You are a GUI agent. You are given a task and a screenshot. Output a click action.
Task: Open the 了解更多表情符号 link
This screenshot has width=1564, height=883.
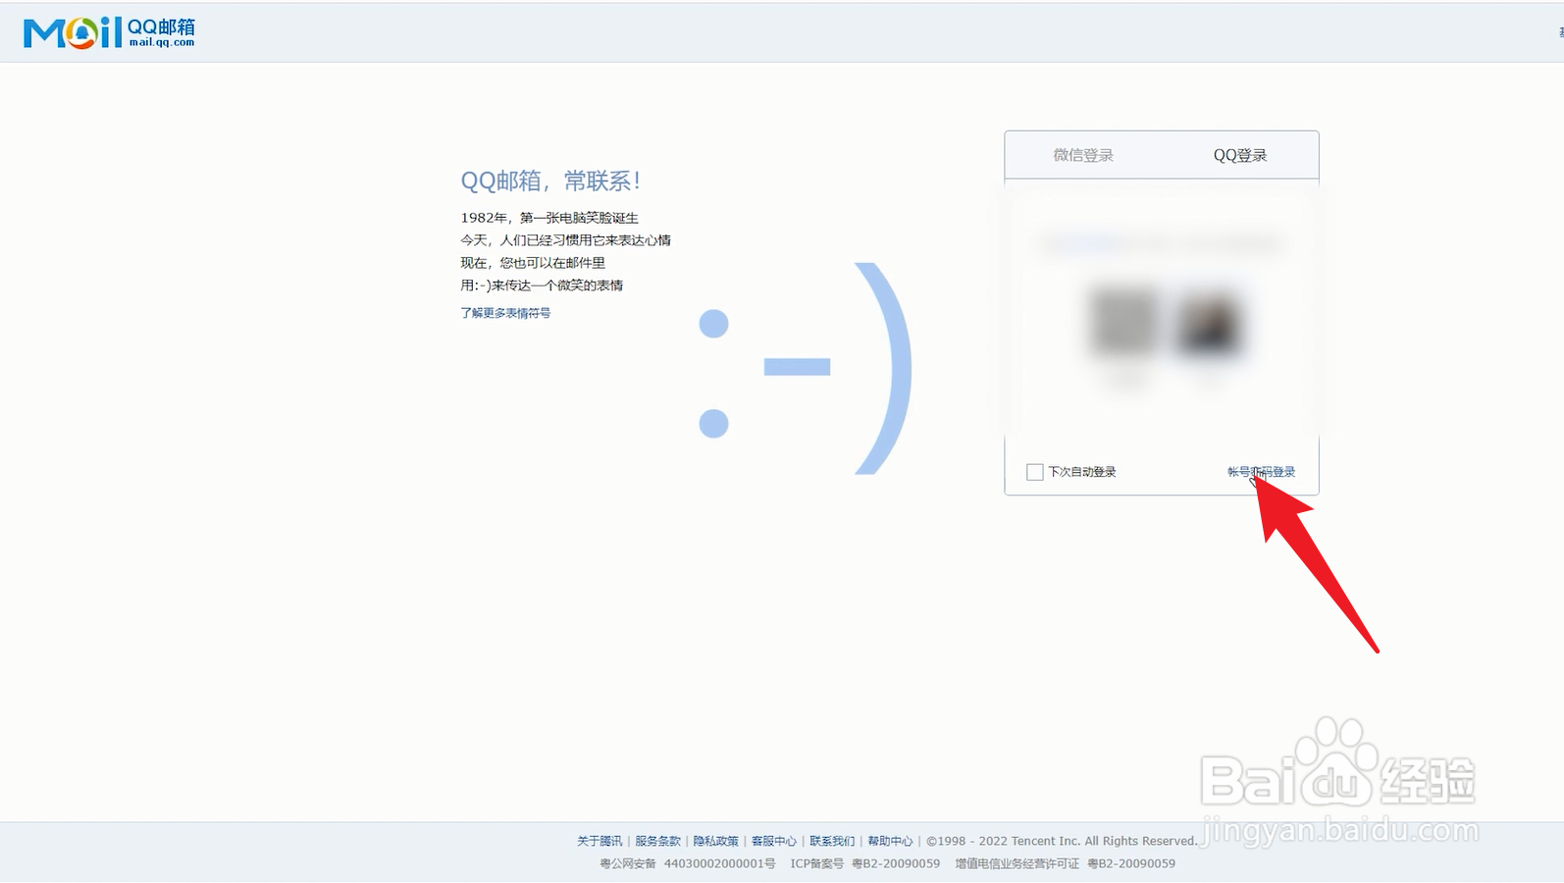505,313
